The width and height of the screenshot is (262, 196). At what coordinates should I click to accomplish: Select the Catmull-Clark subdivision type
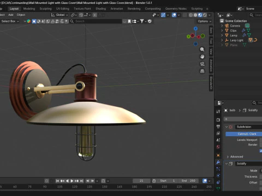(244, 134)
